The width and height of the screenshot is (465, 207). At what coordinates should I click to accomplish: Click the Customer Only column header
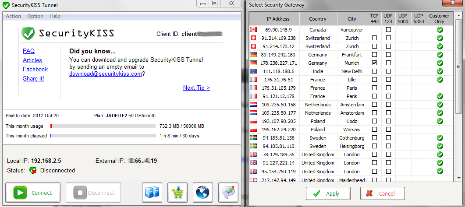440,19
